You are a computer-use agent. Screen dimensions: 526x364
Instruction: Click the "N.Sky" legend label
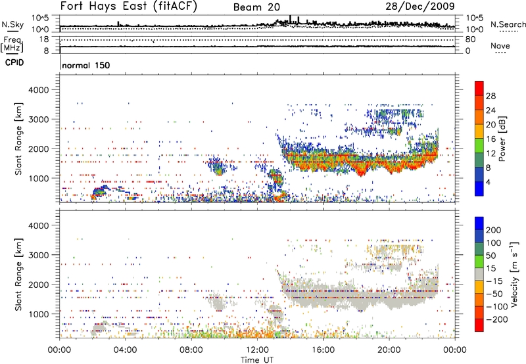pyautogui.click(x=12, y=25)
